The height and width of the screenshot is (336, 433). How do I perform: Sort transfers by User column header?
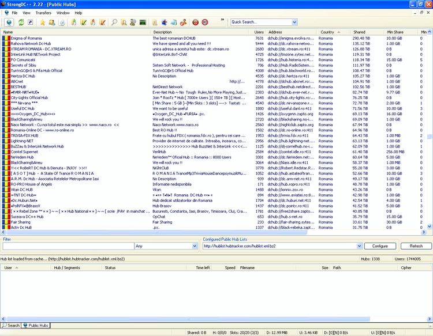pyautogui.click(x=25, y=267)
